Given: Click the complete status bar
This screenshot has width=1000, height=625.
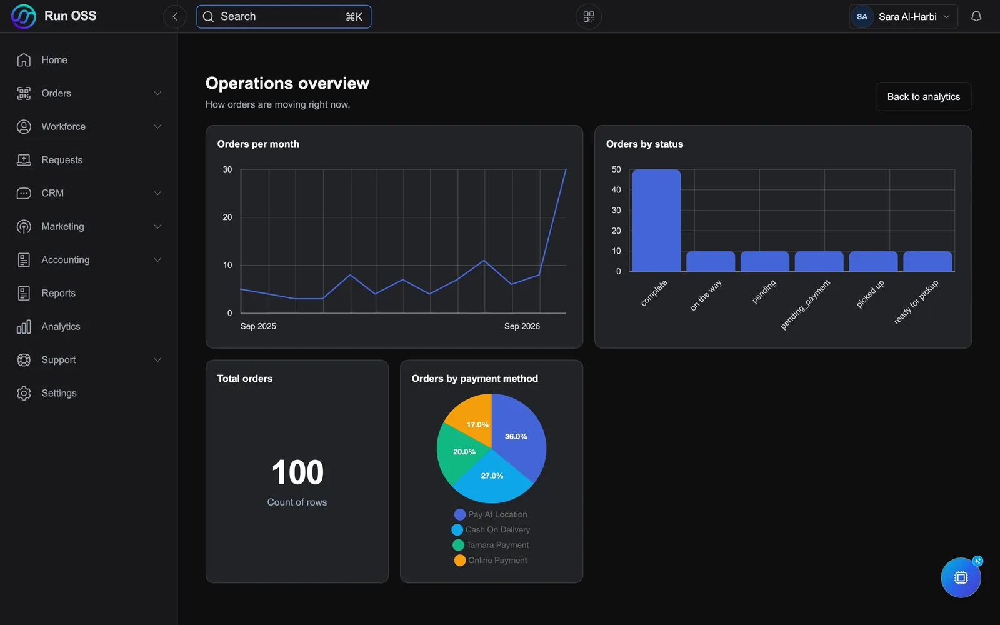Looking at the screenshot, I should pyautogui.click(x=656, y=221).
